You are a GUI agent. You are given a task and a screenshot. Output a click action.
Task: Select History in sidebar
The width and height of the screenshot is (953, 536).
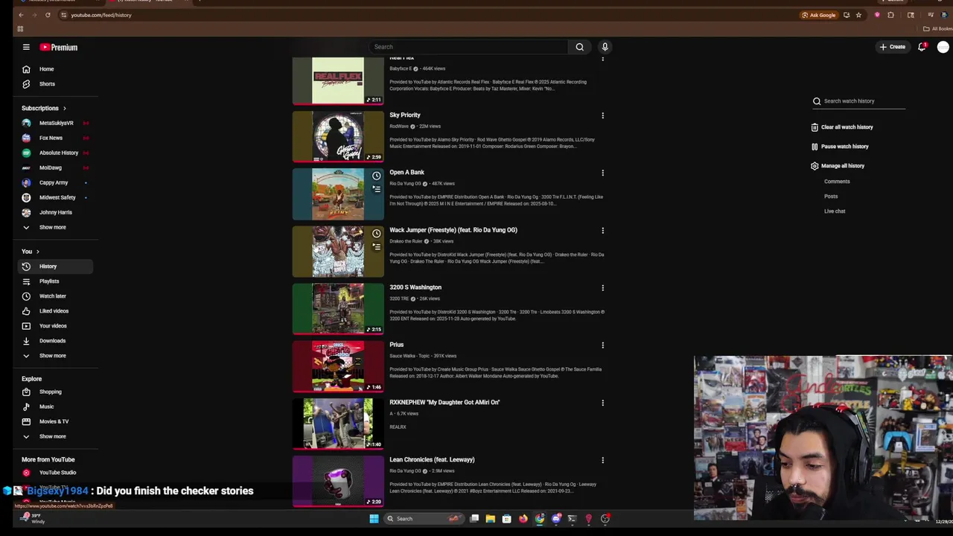pyautogui.click(x=56, y=267)
